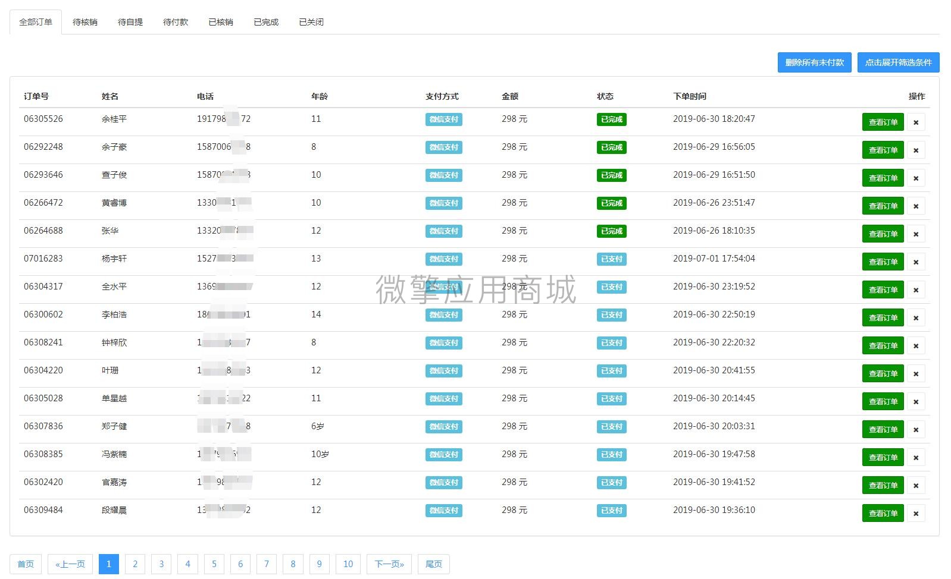951x579 pixels.
Task: Open the 已完成 tab
Action: click(266, 22)
